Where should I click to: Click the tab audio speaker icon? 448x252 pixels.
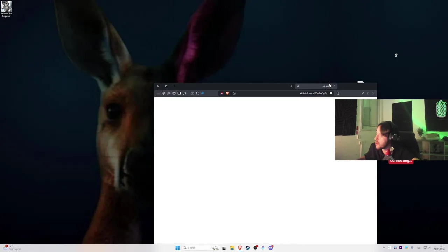[x=202, y=93]
